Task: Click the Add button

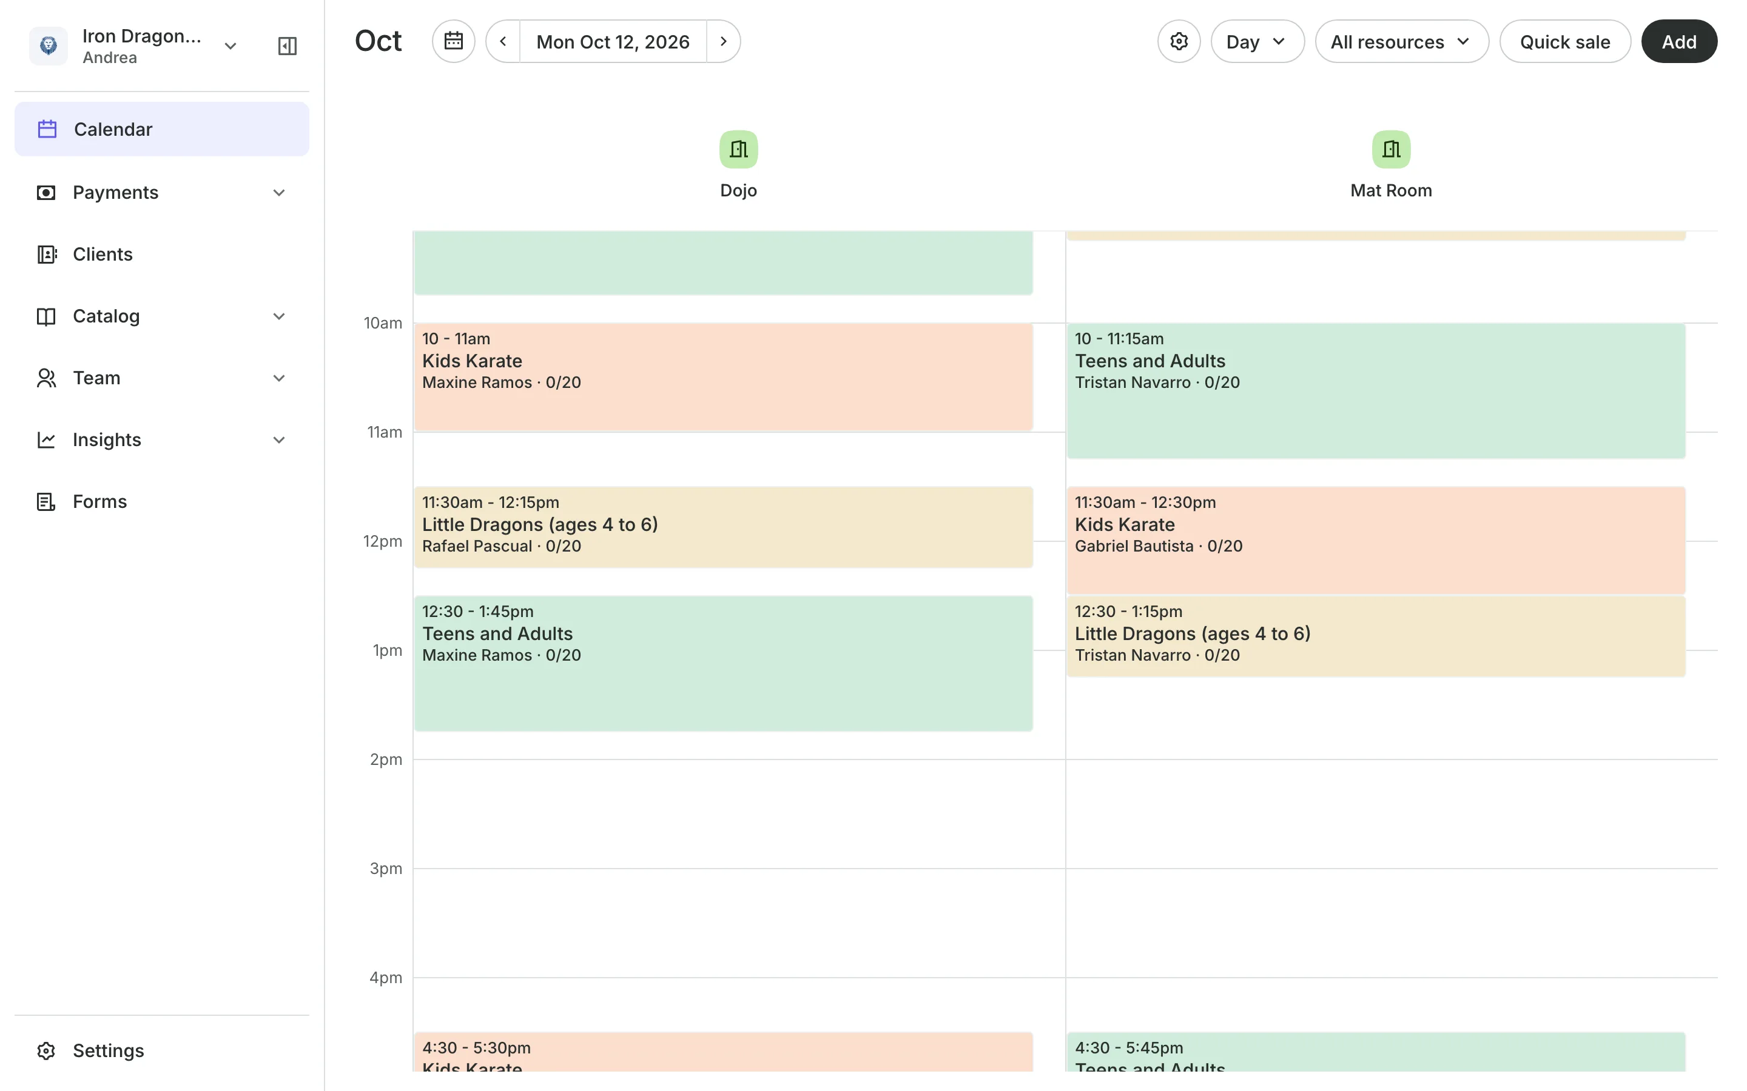Action: (1678, 41)
